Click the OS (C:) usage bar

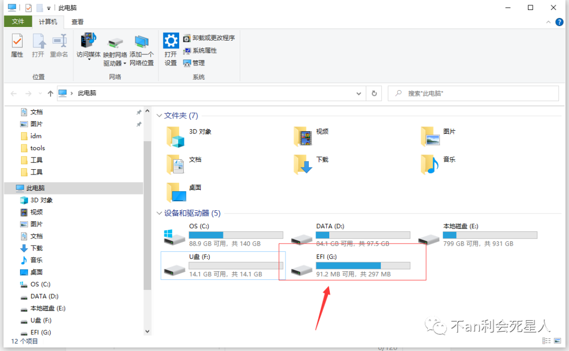pos(236,235)
